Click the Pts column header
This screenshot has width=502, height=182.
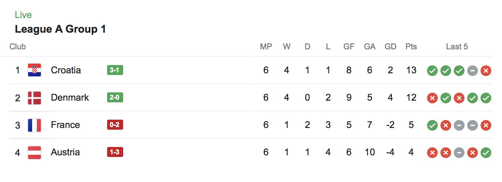[411, 47]
